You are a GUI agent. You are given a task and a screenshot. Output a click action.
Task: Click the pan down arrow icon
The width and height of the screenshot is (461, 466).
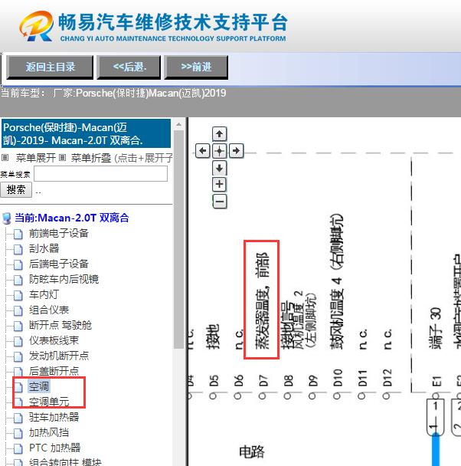coord(219,168)
